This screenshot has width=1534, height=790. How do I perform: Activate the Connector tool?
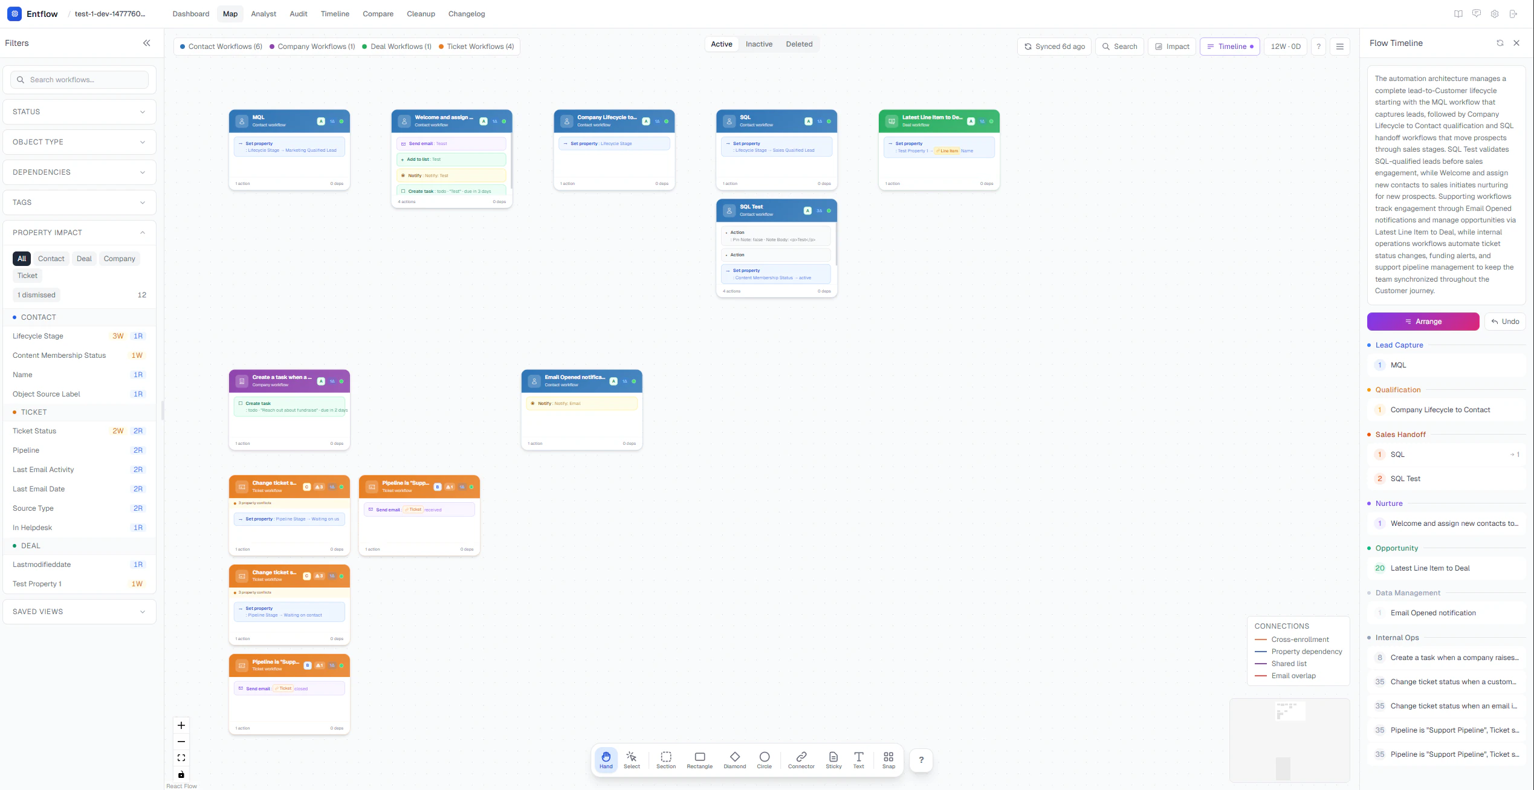tap(801, 760)
